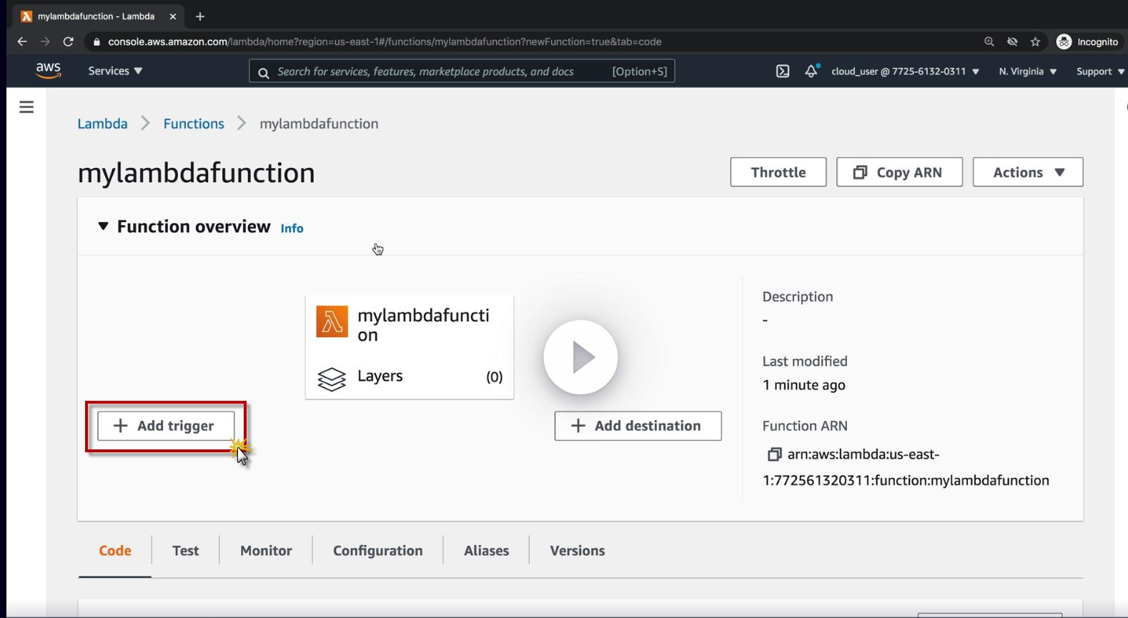Screen dimensions: 1128x618
Task: Click the AWS logo home icon
Action: (x=48, y=71)
